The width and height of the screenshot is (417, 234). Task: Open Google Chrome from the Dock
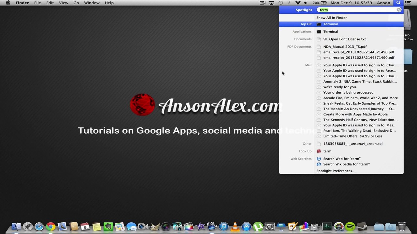point(50,227)
